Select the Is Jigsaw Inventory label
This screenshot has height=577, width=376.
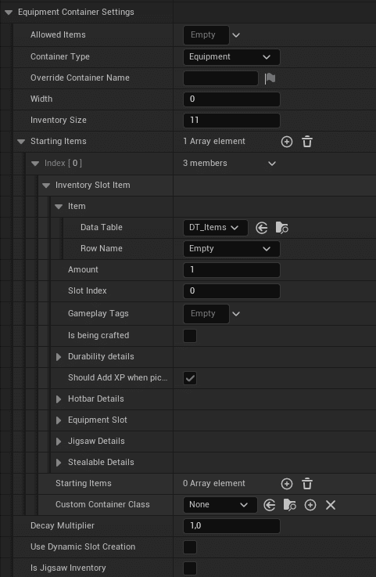tap(68, 568)
